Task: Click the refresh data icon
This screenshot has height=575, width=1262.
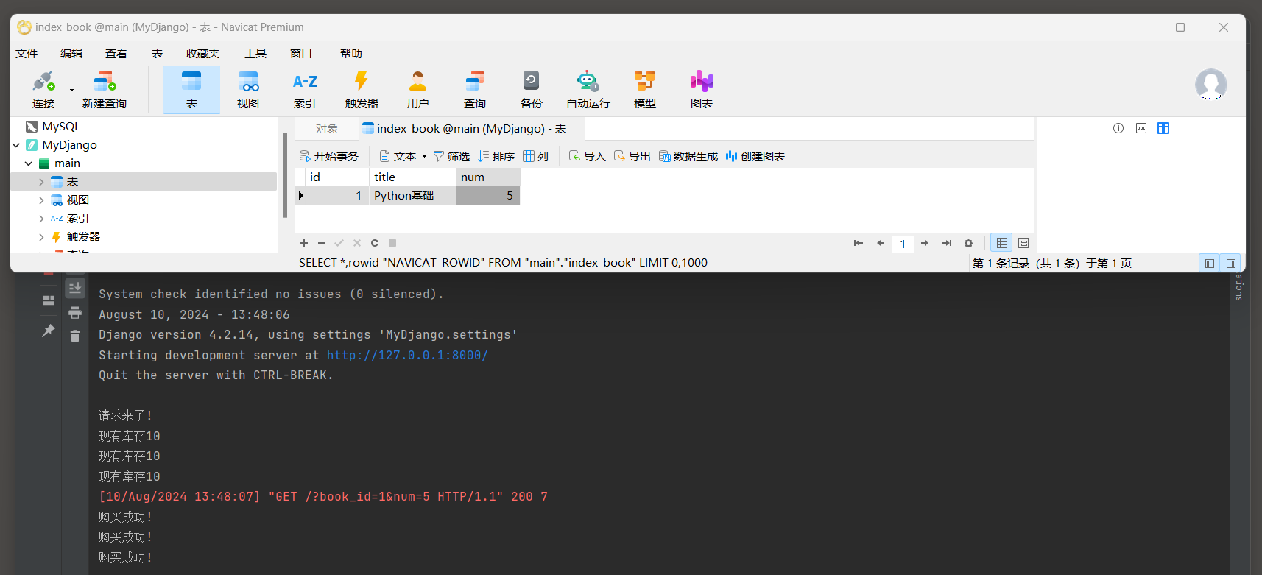Action: coord(375,243)
